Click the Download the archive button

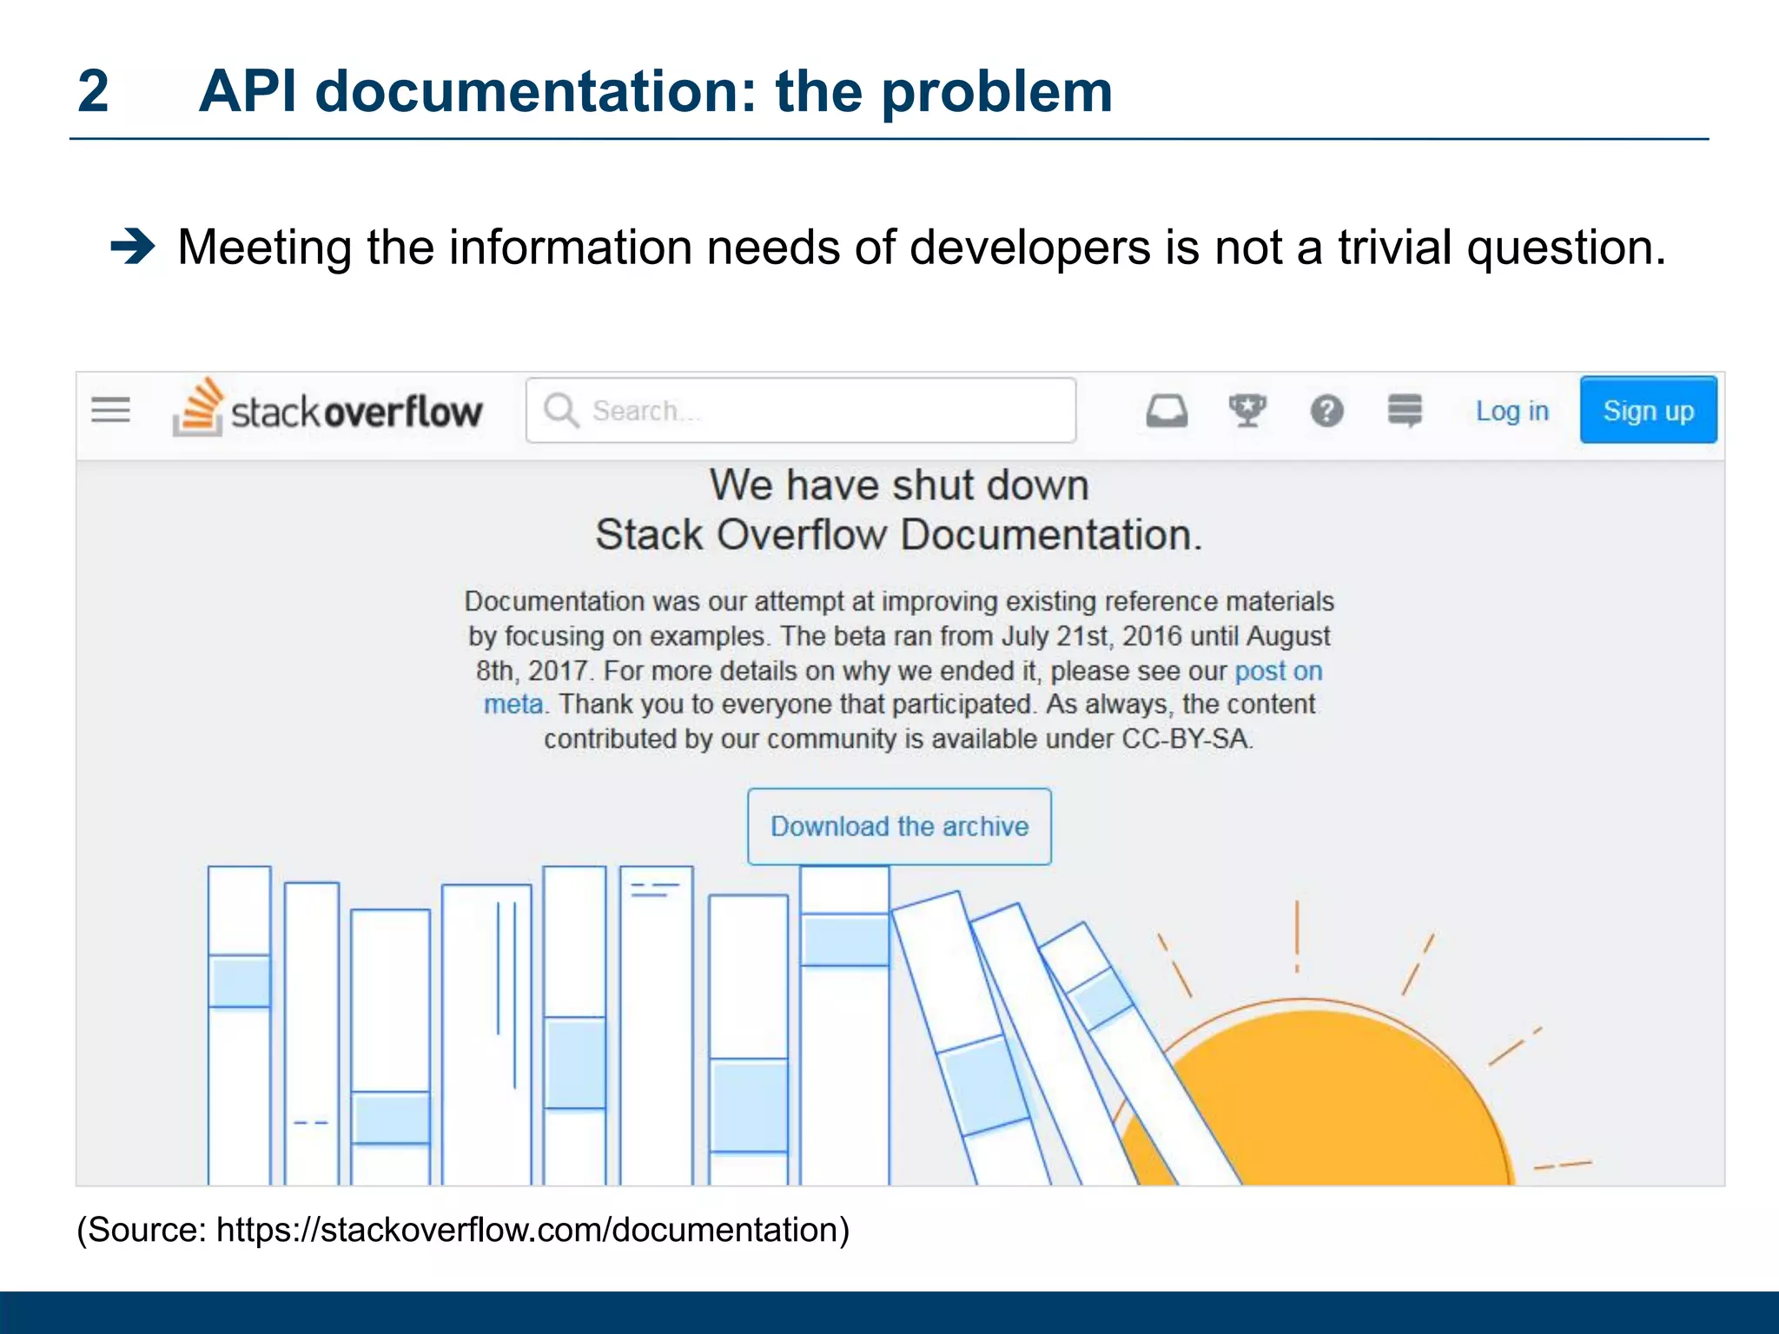(x=899, y=826)
